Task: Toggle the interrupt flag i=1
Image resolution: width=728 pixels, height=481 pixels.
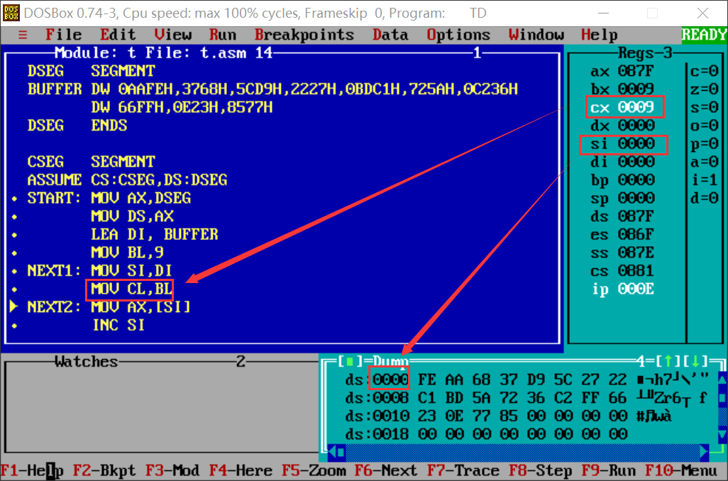Action: [705, 180]
